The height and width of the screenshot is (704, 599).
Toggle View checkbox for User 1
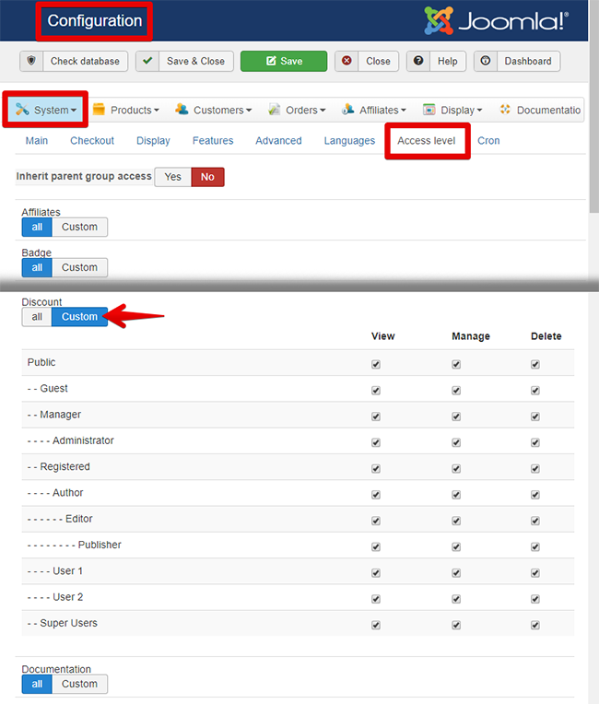point(376,572)
